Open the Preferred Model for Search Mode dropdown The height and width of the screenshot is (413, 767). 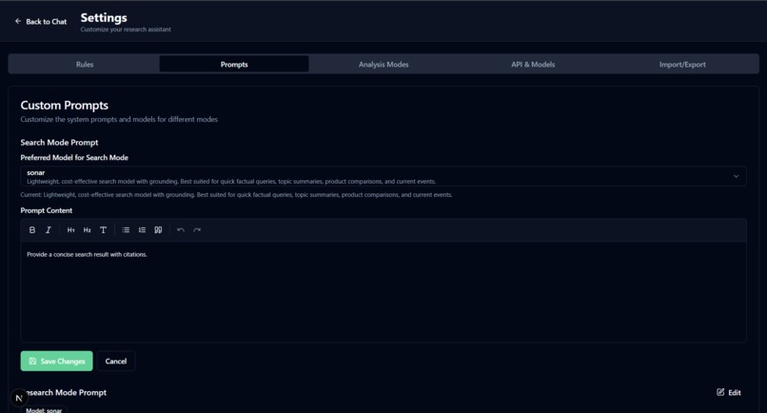[x=383, y=177]
